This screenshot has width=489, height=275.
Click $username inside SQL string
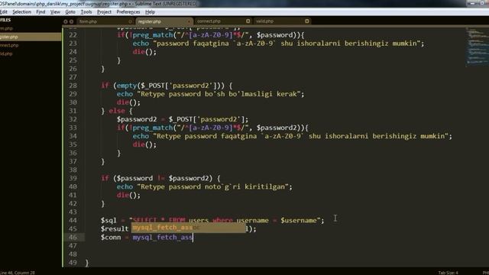[298, 221]
